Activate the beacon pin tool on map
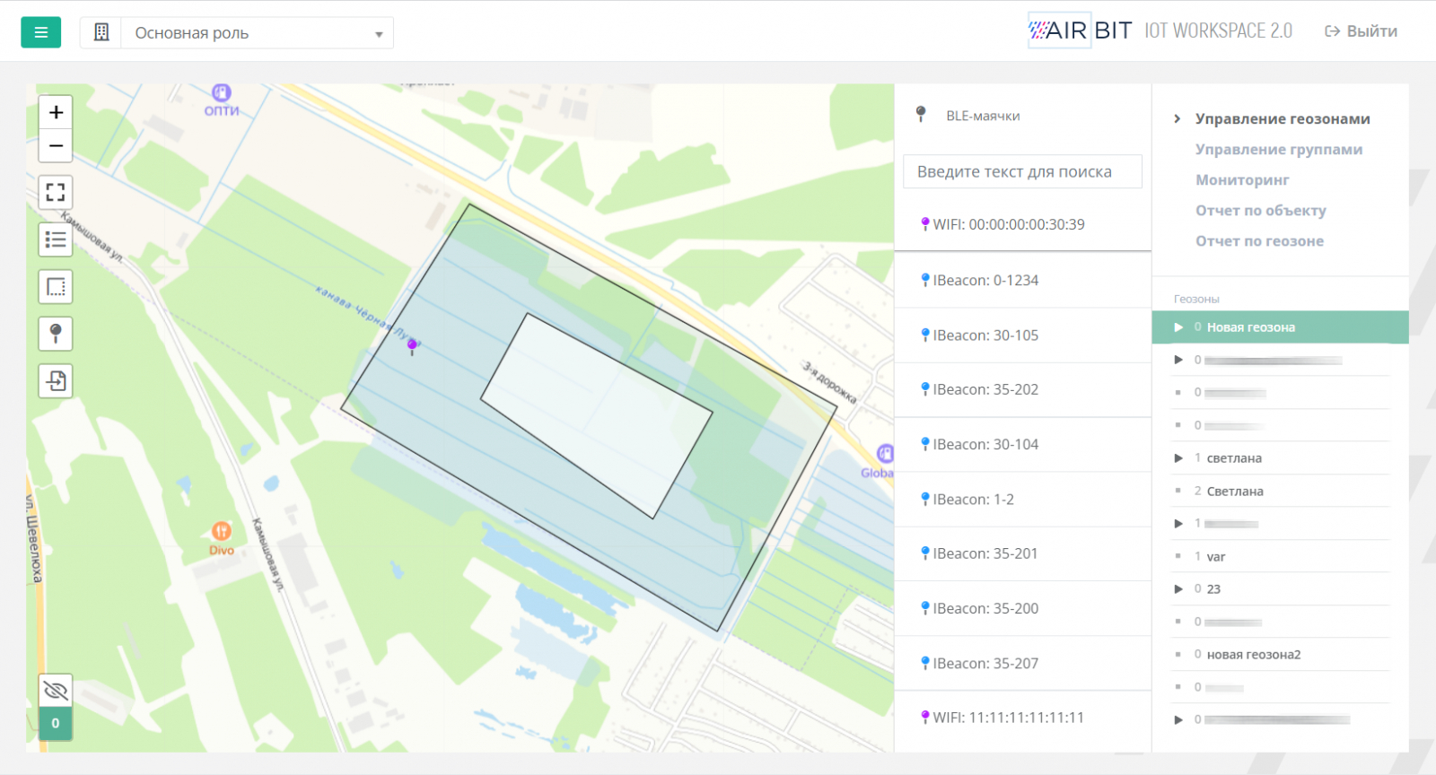This screenshot has width=1436, height=775. [56, 334]
